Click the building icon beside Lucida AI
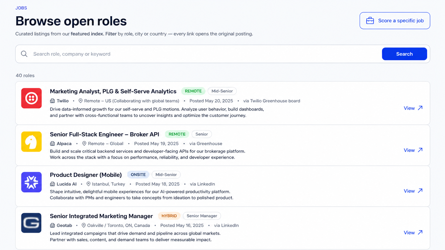The width and height of the screenshot is (445, 250). (x=52, y=184)
